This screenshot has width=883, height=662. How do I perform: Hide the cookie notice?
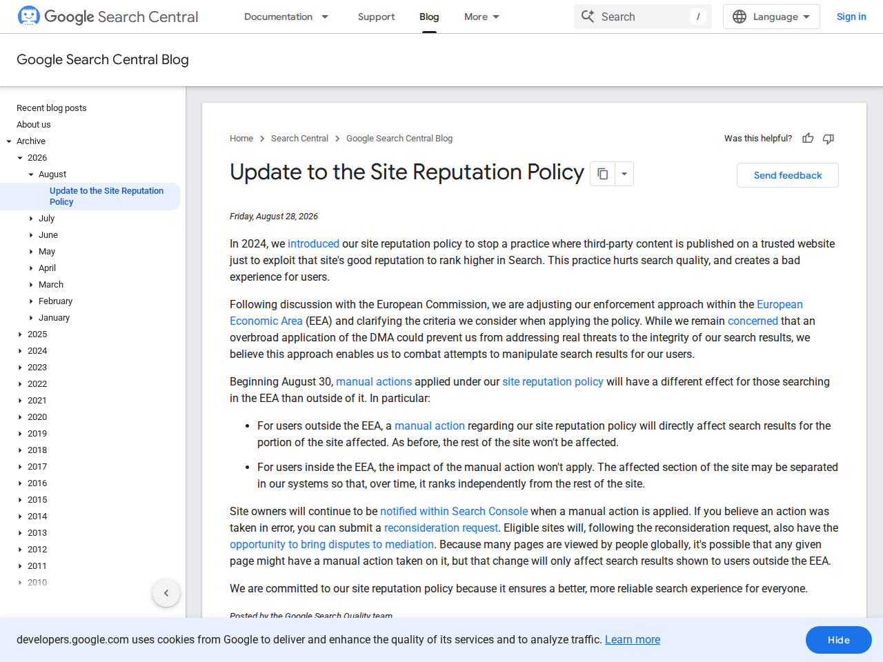(x=839, y=640)
